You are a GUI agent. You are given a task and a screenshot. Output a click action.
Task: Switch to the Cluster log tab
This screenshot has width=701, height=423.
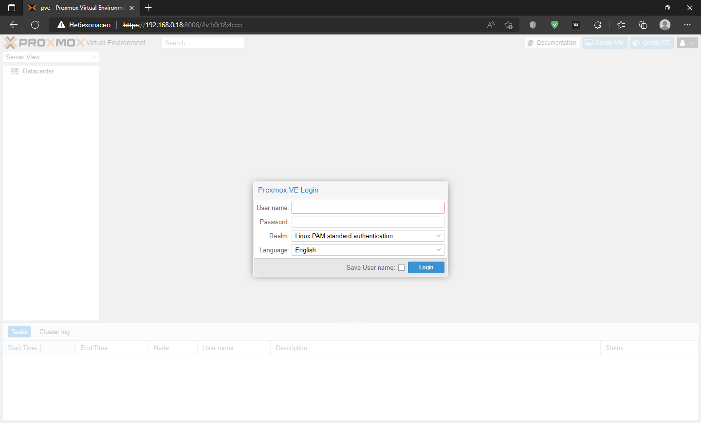tap(55, 332)
